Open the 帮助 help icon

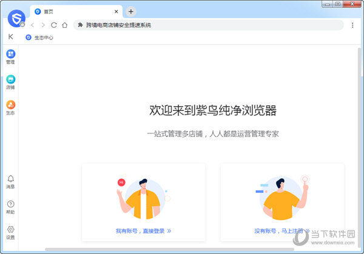11,207
